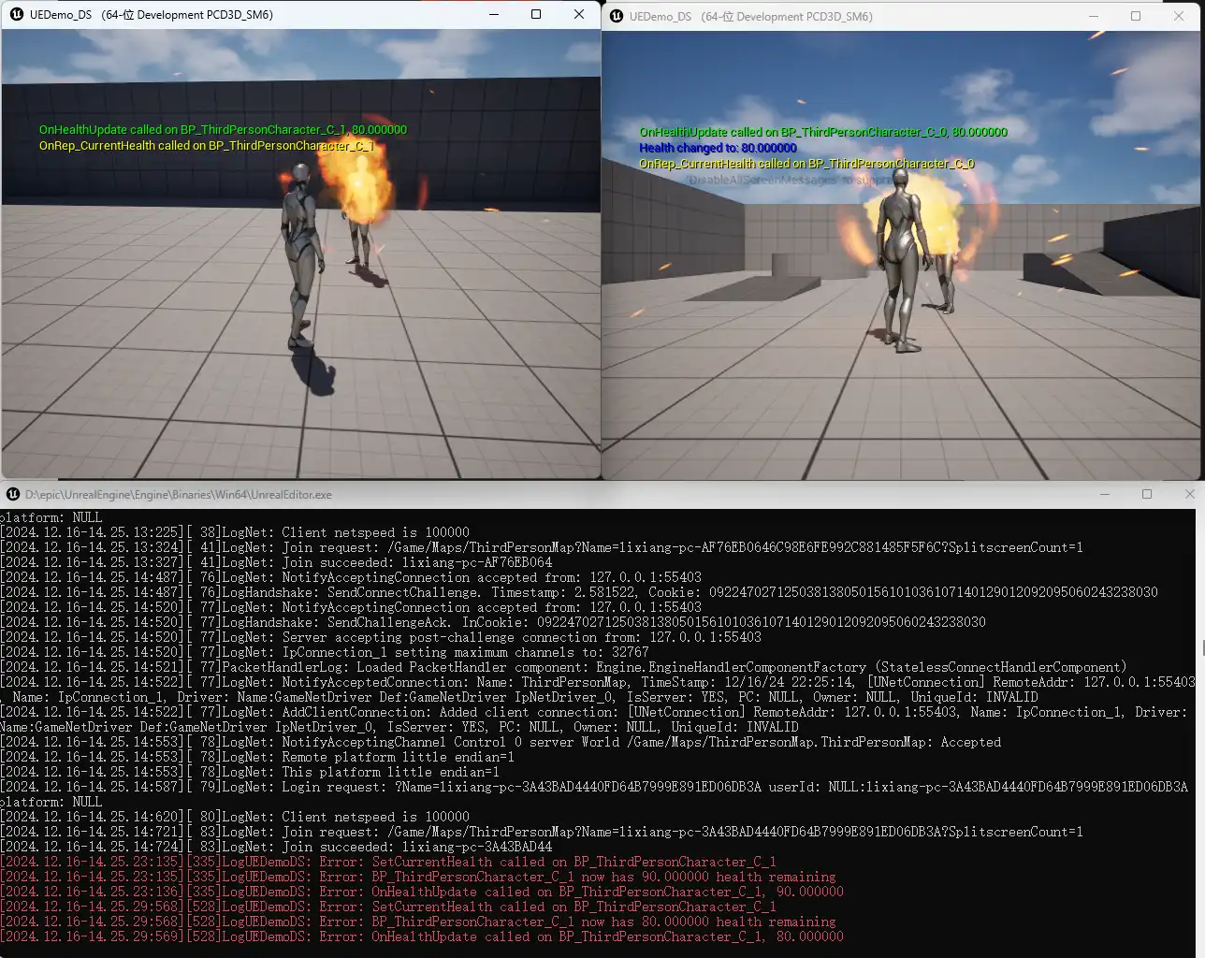The width and height of the screenshot is (1205, 958).
Task: Close the right UEDemo_DS game window
Action: pyautogui.click(x=1179, y=16)
